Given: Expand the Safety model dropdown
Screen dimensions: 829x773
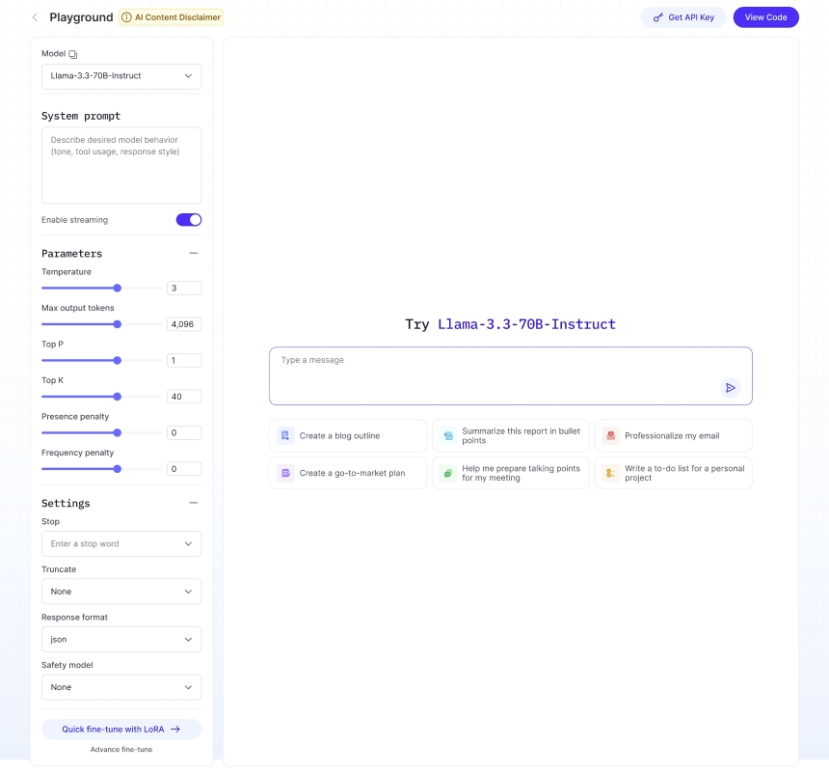Looking at the screenshot, I should (x=121, y=687).
